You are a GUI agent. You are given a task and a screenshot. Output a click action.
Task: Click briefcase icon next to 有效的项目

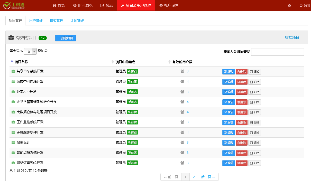point(11,38)
